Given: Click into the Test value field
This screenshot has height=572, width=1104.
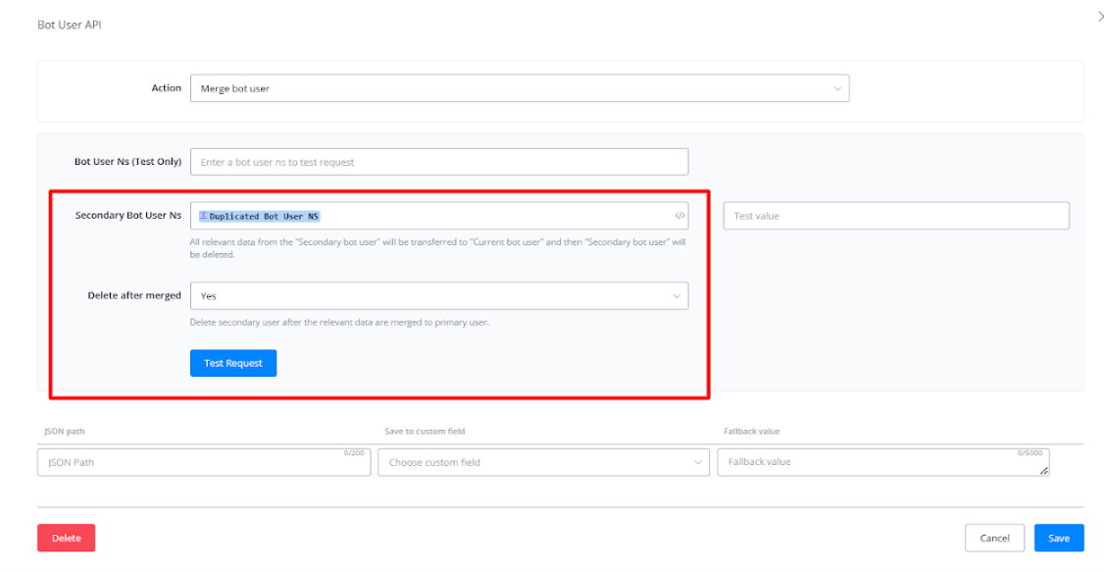Looking at the screenshot, I should point(895,216).
